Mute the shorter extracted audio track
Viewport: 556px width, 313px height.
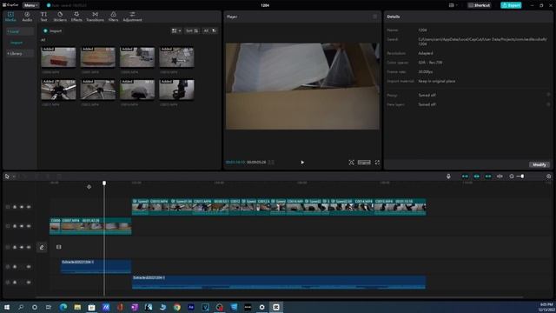(29, 267)
